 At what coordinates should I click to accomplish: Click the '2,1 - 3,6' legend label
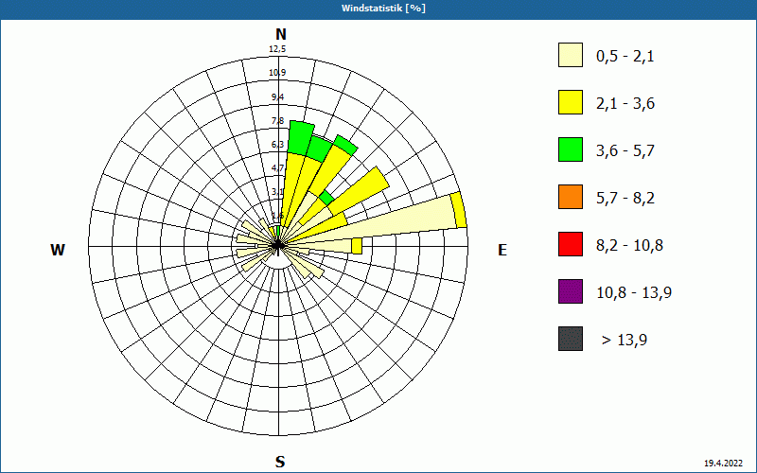[625, 104]
